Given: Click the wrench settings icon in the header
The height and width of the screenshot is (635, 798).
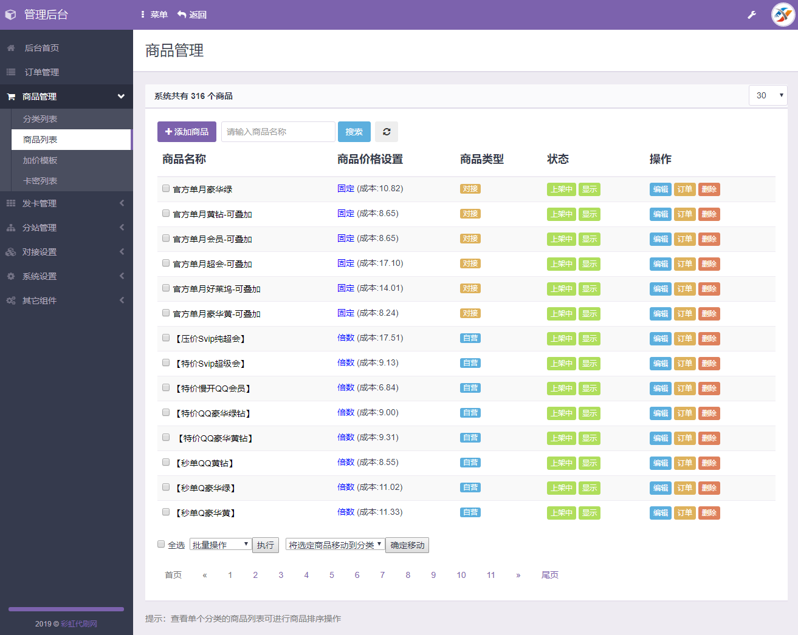Looking at the screenshot, I should [x=752, y=15].
